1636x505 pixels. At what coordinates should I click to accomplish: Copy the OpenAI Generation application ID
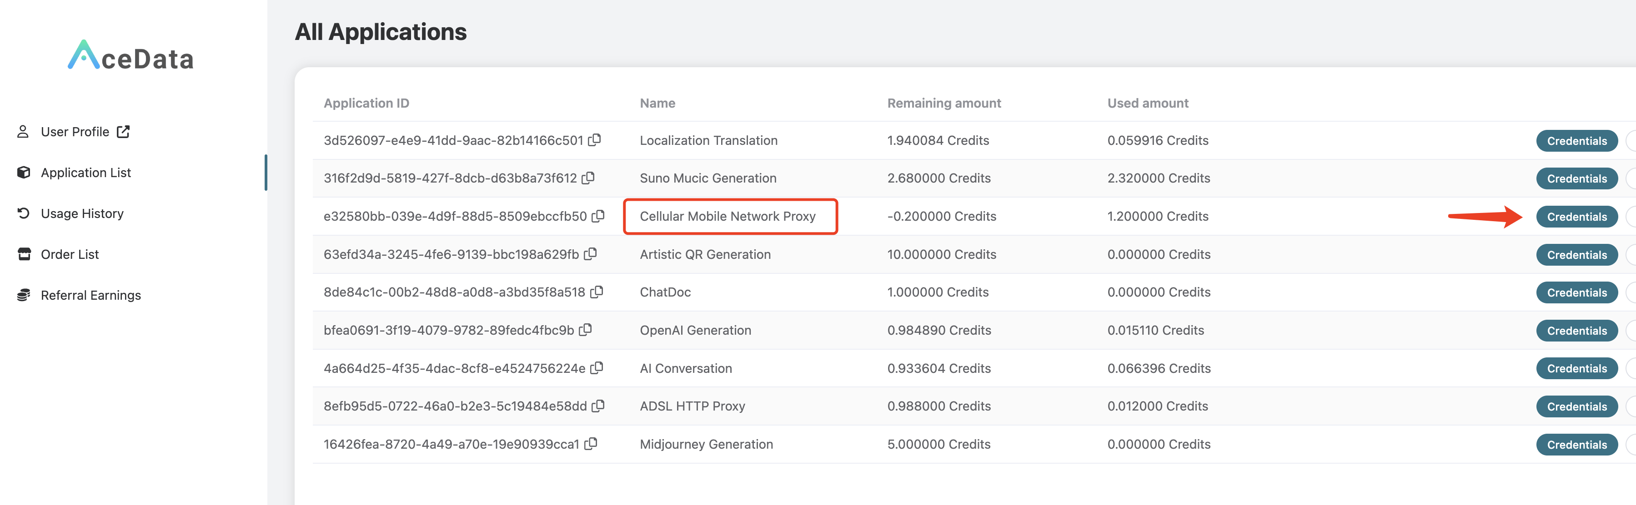(585, 330)
